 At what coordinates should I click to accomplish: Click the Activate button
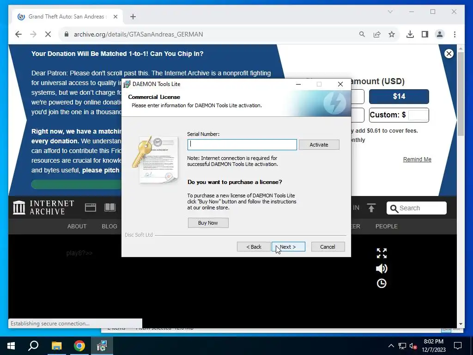click(319, 145)
